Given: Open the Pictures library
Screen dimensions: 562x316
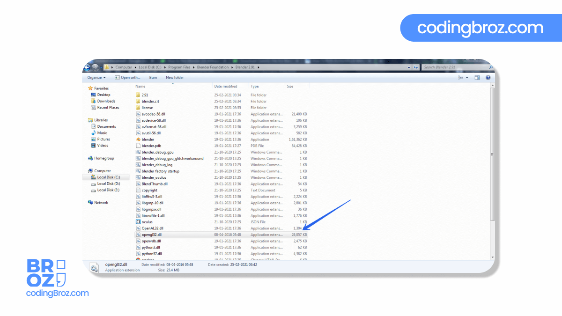Looking at the screenshot, I should (104, 139).
